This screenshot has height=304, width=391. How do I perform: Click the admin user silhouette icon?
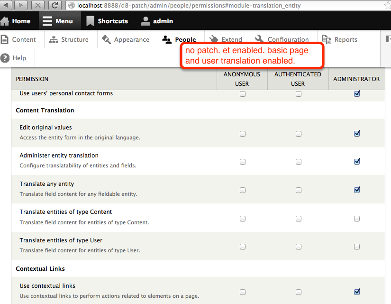[145, 21]
